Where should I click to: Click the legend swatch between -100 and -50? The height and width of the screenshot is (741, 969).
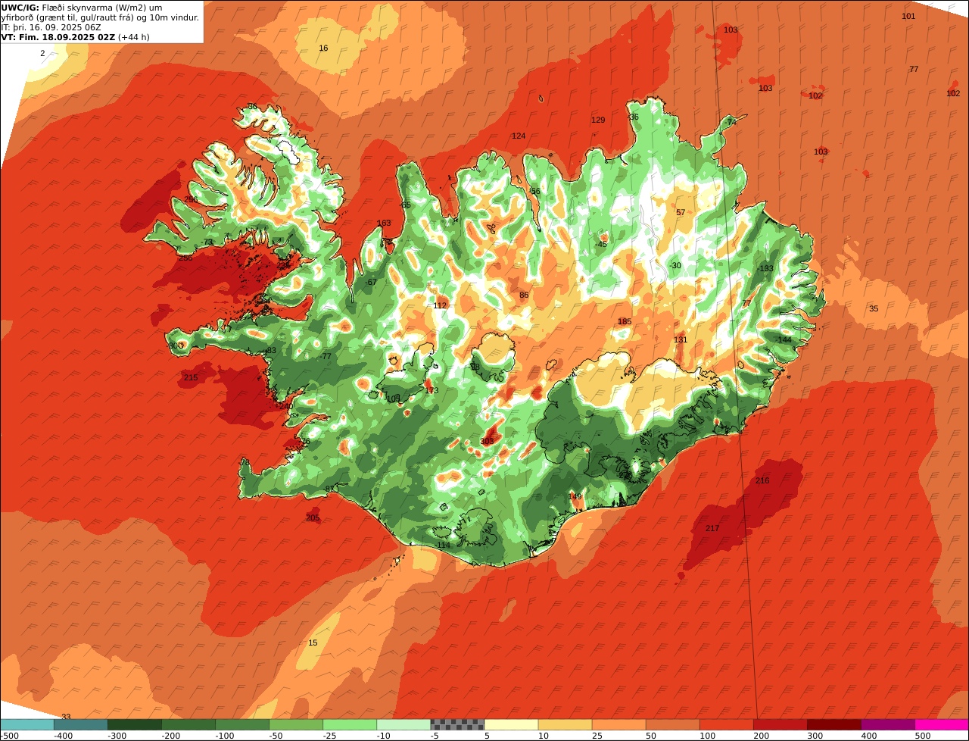(x=241, y=725)
